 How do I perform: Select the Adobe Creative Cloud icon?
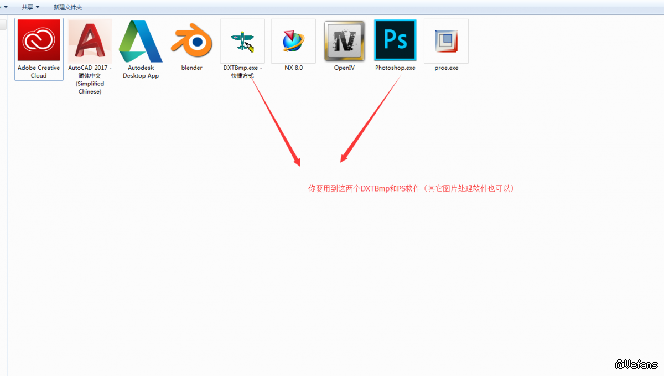[x=39, y=40]
